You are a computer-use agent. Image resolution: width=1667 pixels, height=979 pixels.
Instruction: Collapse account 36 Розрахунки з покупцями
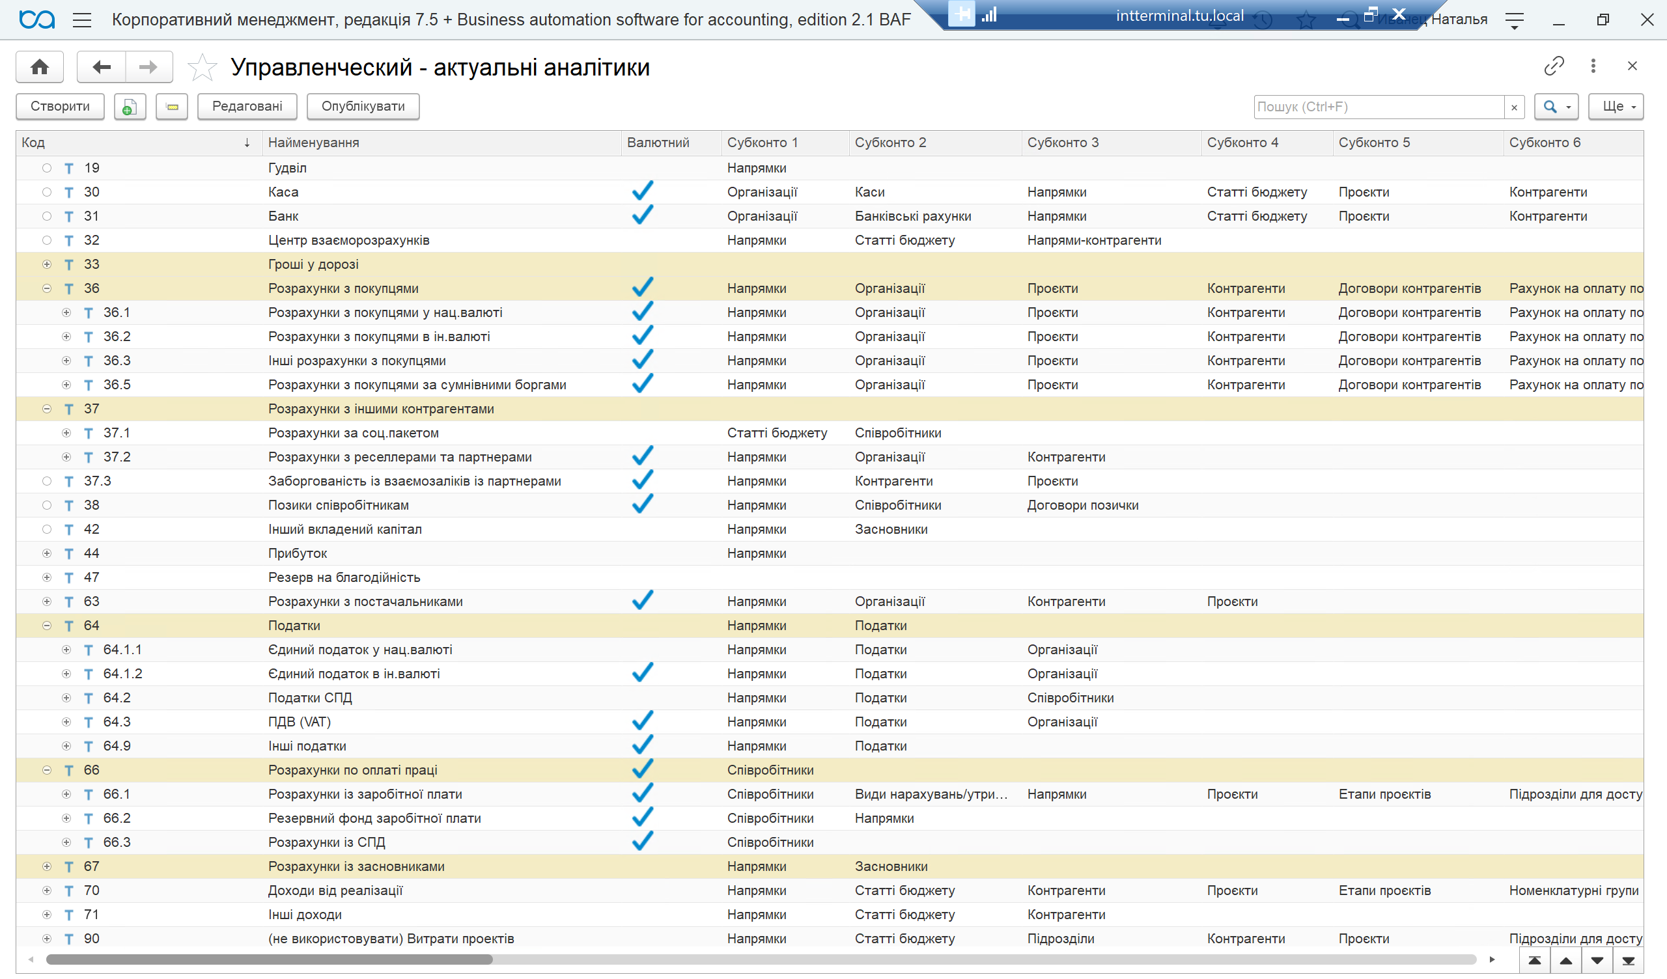point(46,288)
